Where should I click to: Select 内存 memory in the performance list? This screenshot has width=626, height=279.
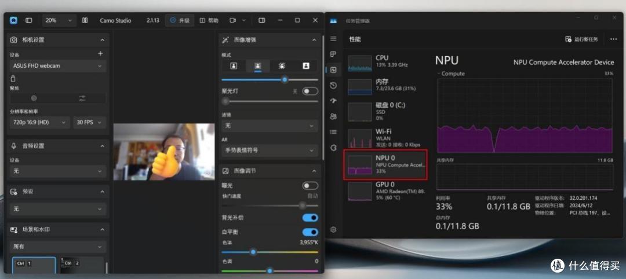click(x=385, y=87)
